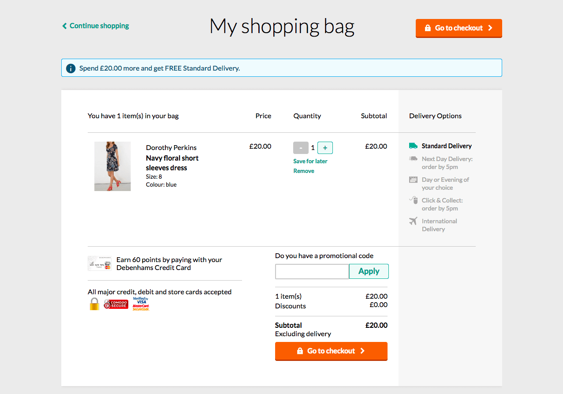Screen dimensions: 563x394
Task: Open the navy floral dress thumbnail
Action: (112, 166)
